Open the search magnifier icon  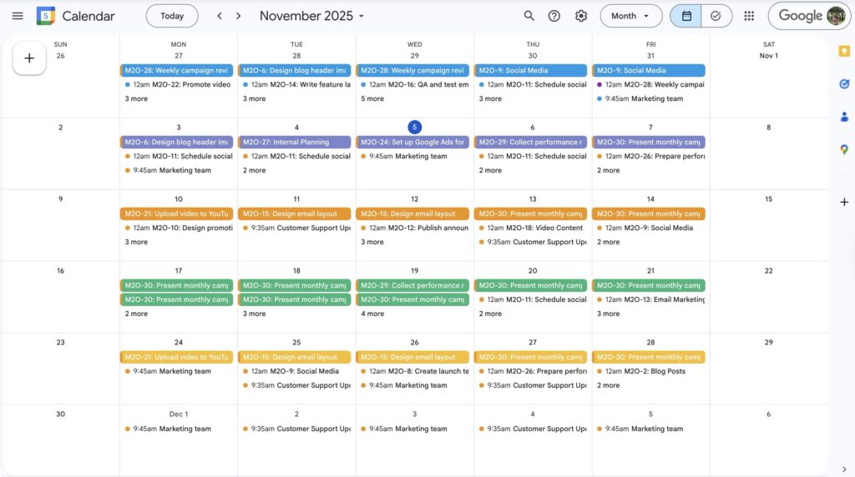(x=529, y=16)
